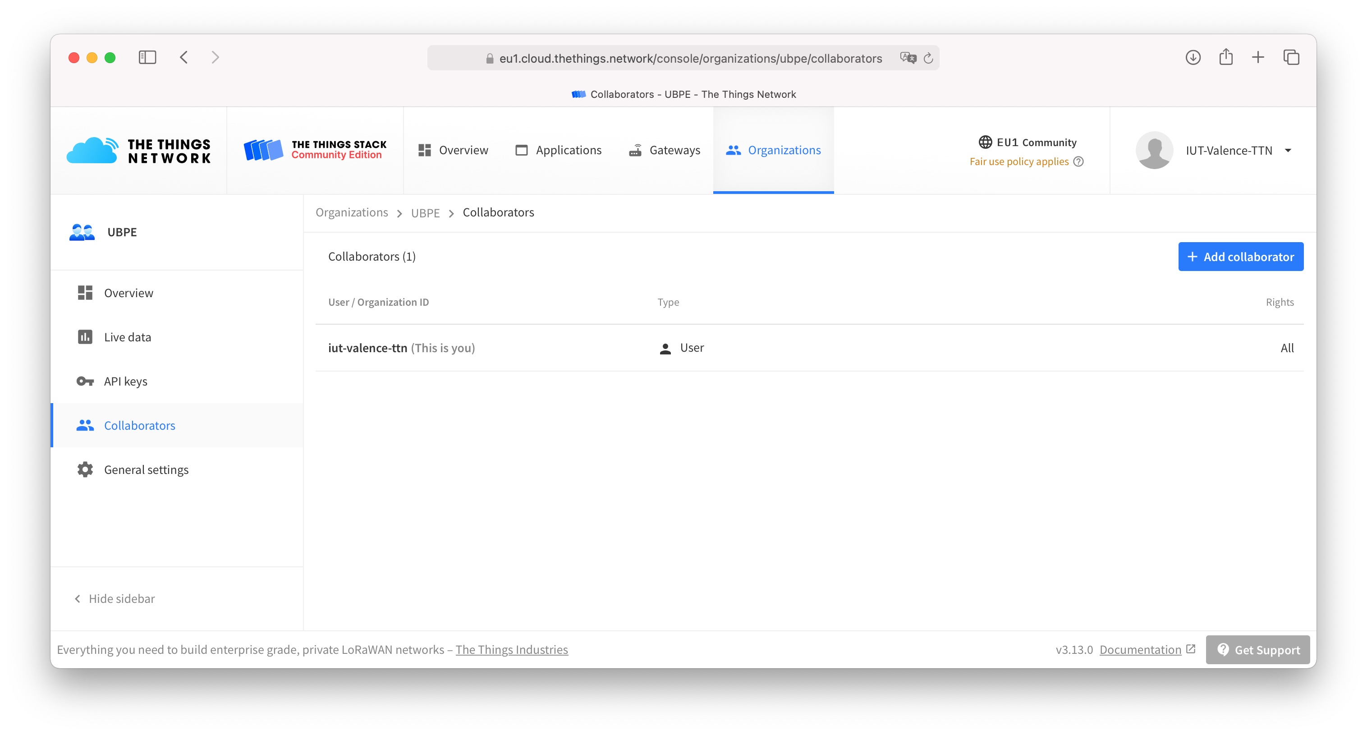The image size is (1367, 735).
Task: Click the Documentation link in footer
Action: (1141, 649)
